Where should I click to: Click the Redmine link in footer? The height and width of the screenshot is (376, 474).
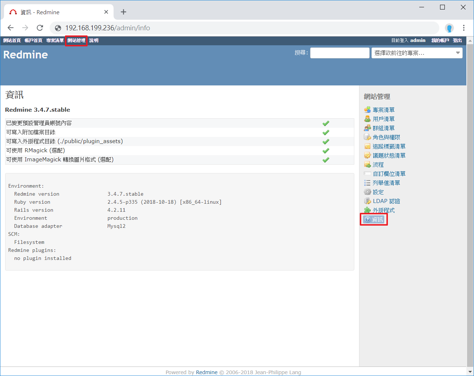click(207, 372)
